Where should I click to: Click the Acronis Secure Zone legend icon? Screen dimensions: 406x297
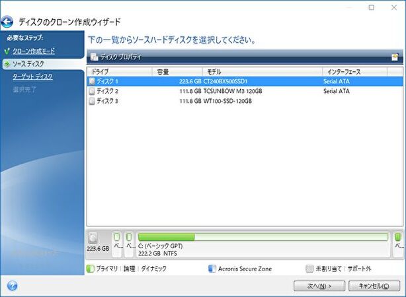(x=212, y=269)
